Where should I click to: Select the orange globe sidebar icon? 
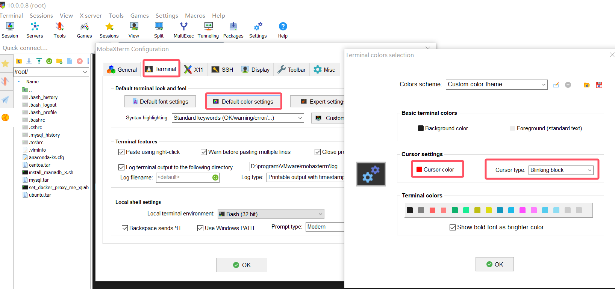click(x=5, y=117)
